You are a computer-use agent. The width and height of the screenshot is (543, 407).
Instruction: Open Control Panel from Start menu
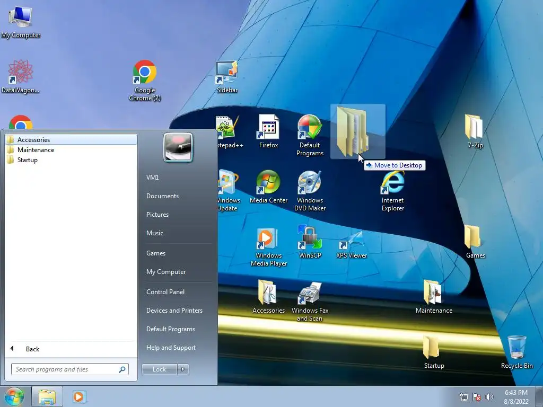tap(165, 292)
